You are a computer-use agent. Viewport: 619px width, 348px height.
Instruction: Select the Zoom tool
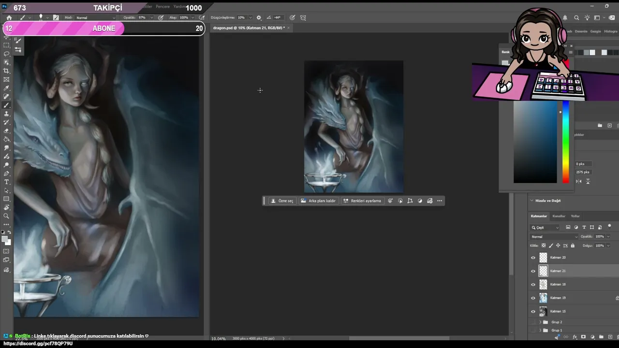[x=6, y=216]
